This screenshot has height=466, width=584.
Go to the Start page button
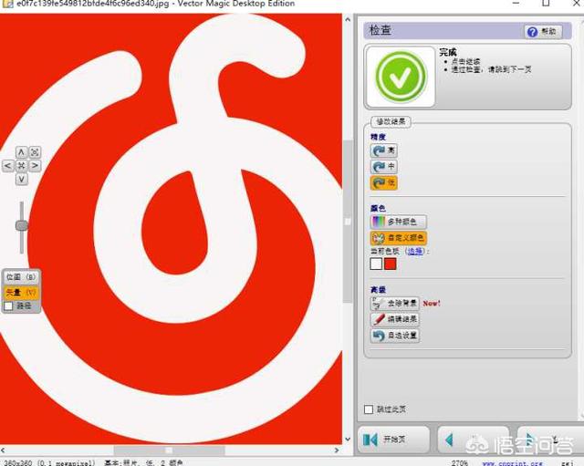pyautogui.click(x=393, y=440)
